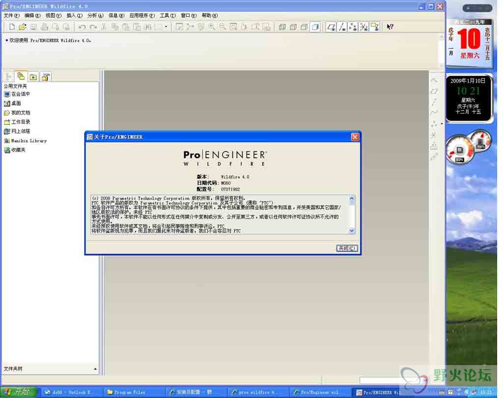Click the Open file folder icon

[23, 27]
